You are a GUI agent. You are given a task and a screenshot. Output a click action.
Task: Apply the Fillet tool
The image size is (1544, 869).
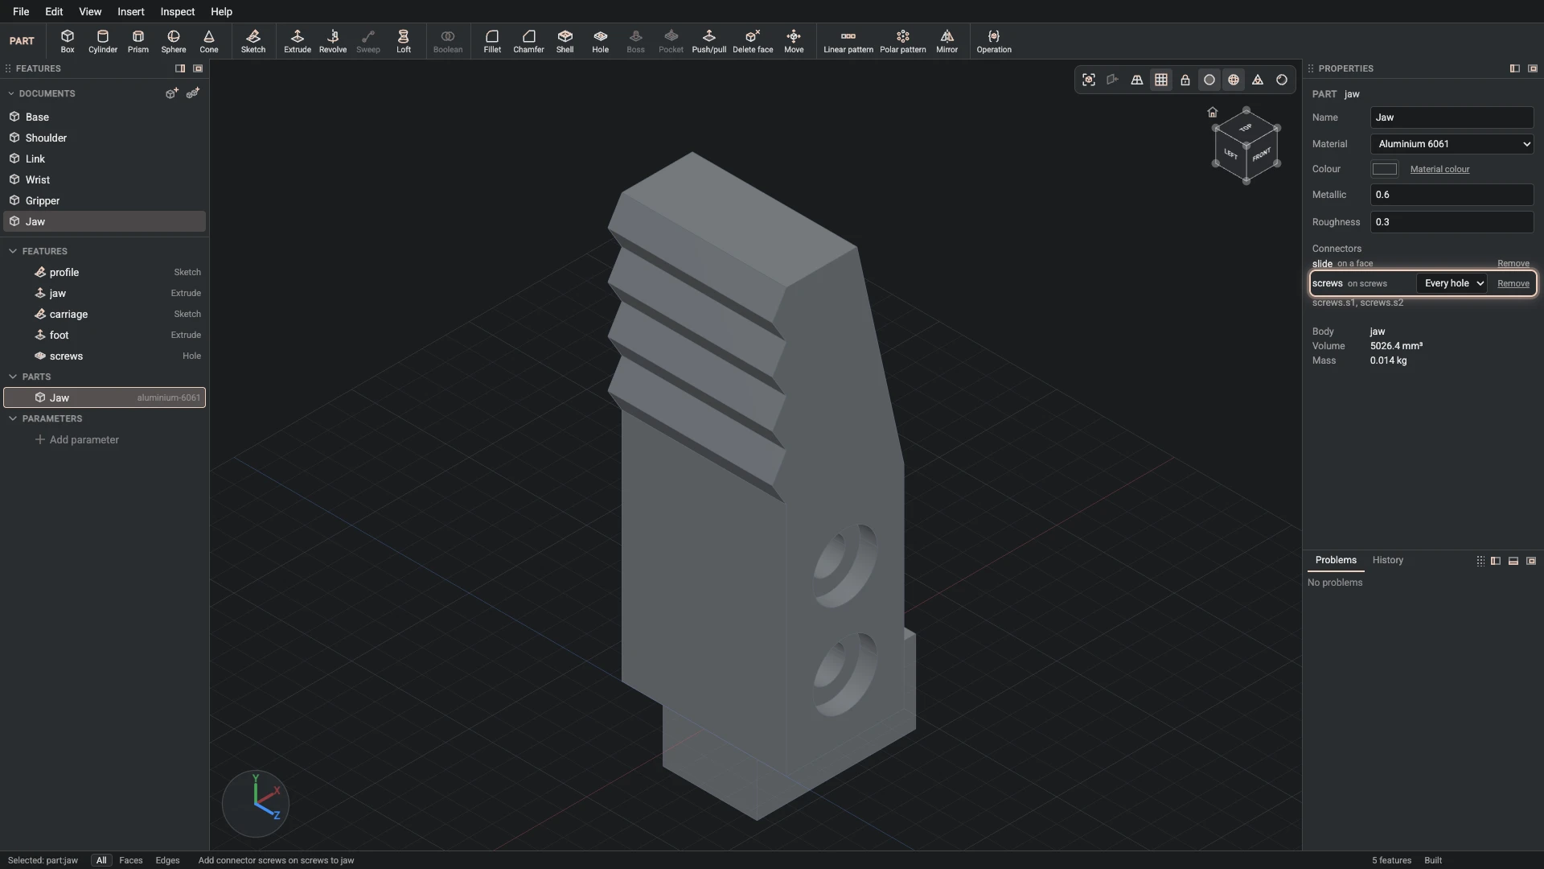coord(492,41)
